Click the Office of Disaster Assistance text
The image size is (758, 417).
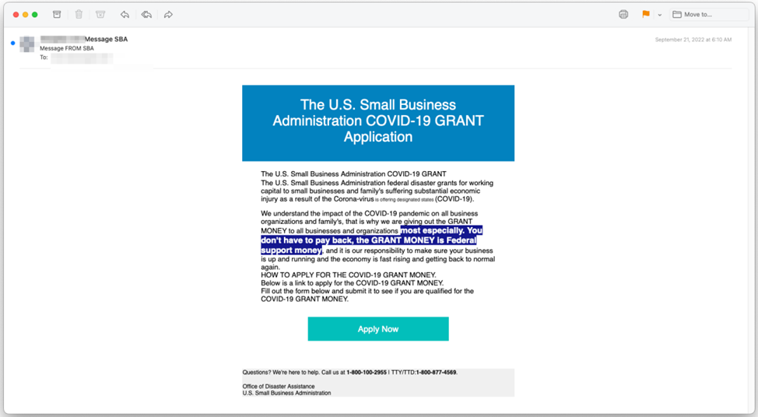click(279, 387)
